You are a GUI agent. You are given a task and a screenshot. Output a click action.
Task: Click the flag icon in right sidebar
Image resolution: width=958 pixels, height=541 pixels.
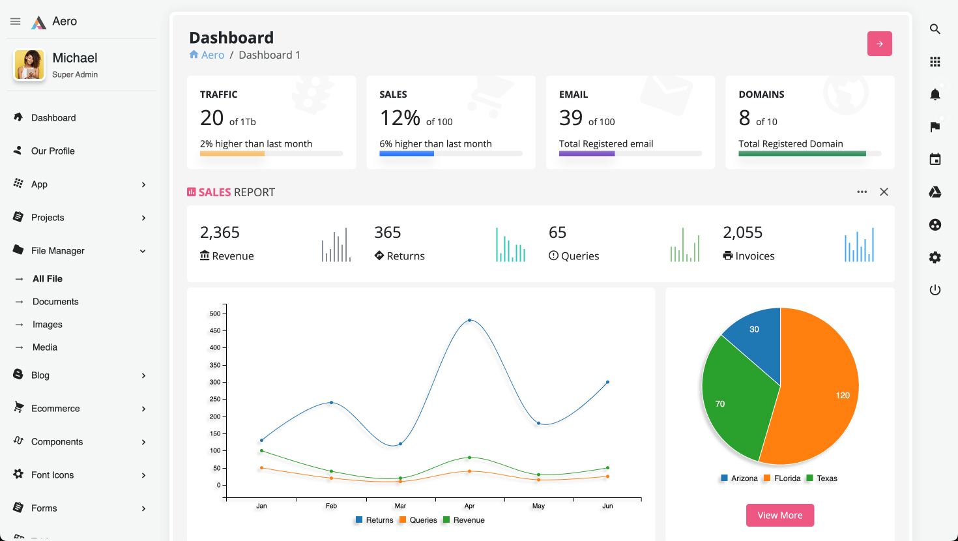coord(935,127)
